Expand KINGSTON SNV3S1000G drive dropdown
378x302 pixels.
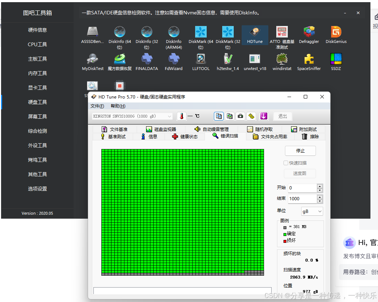pyautogui.click(x=170, y=116)
